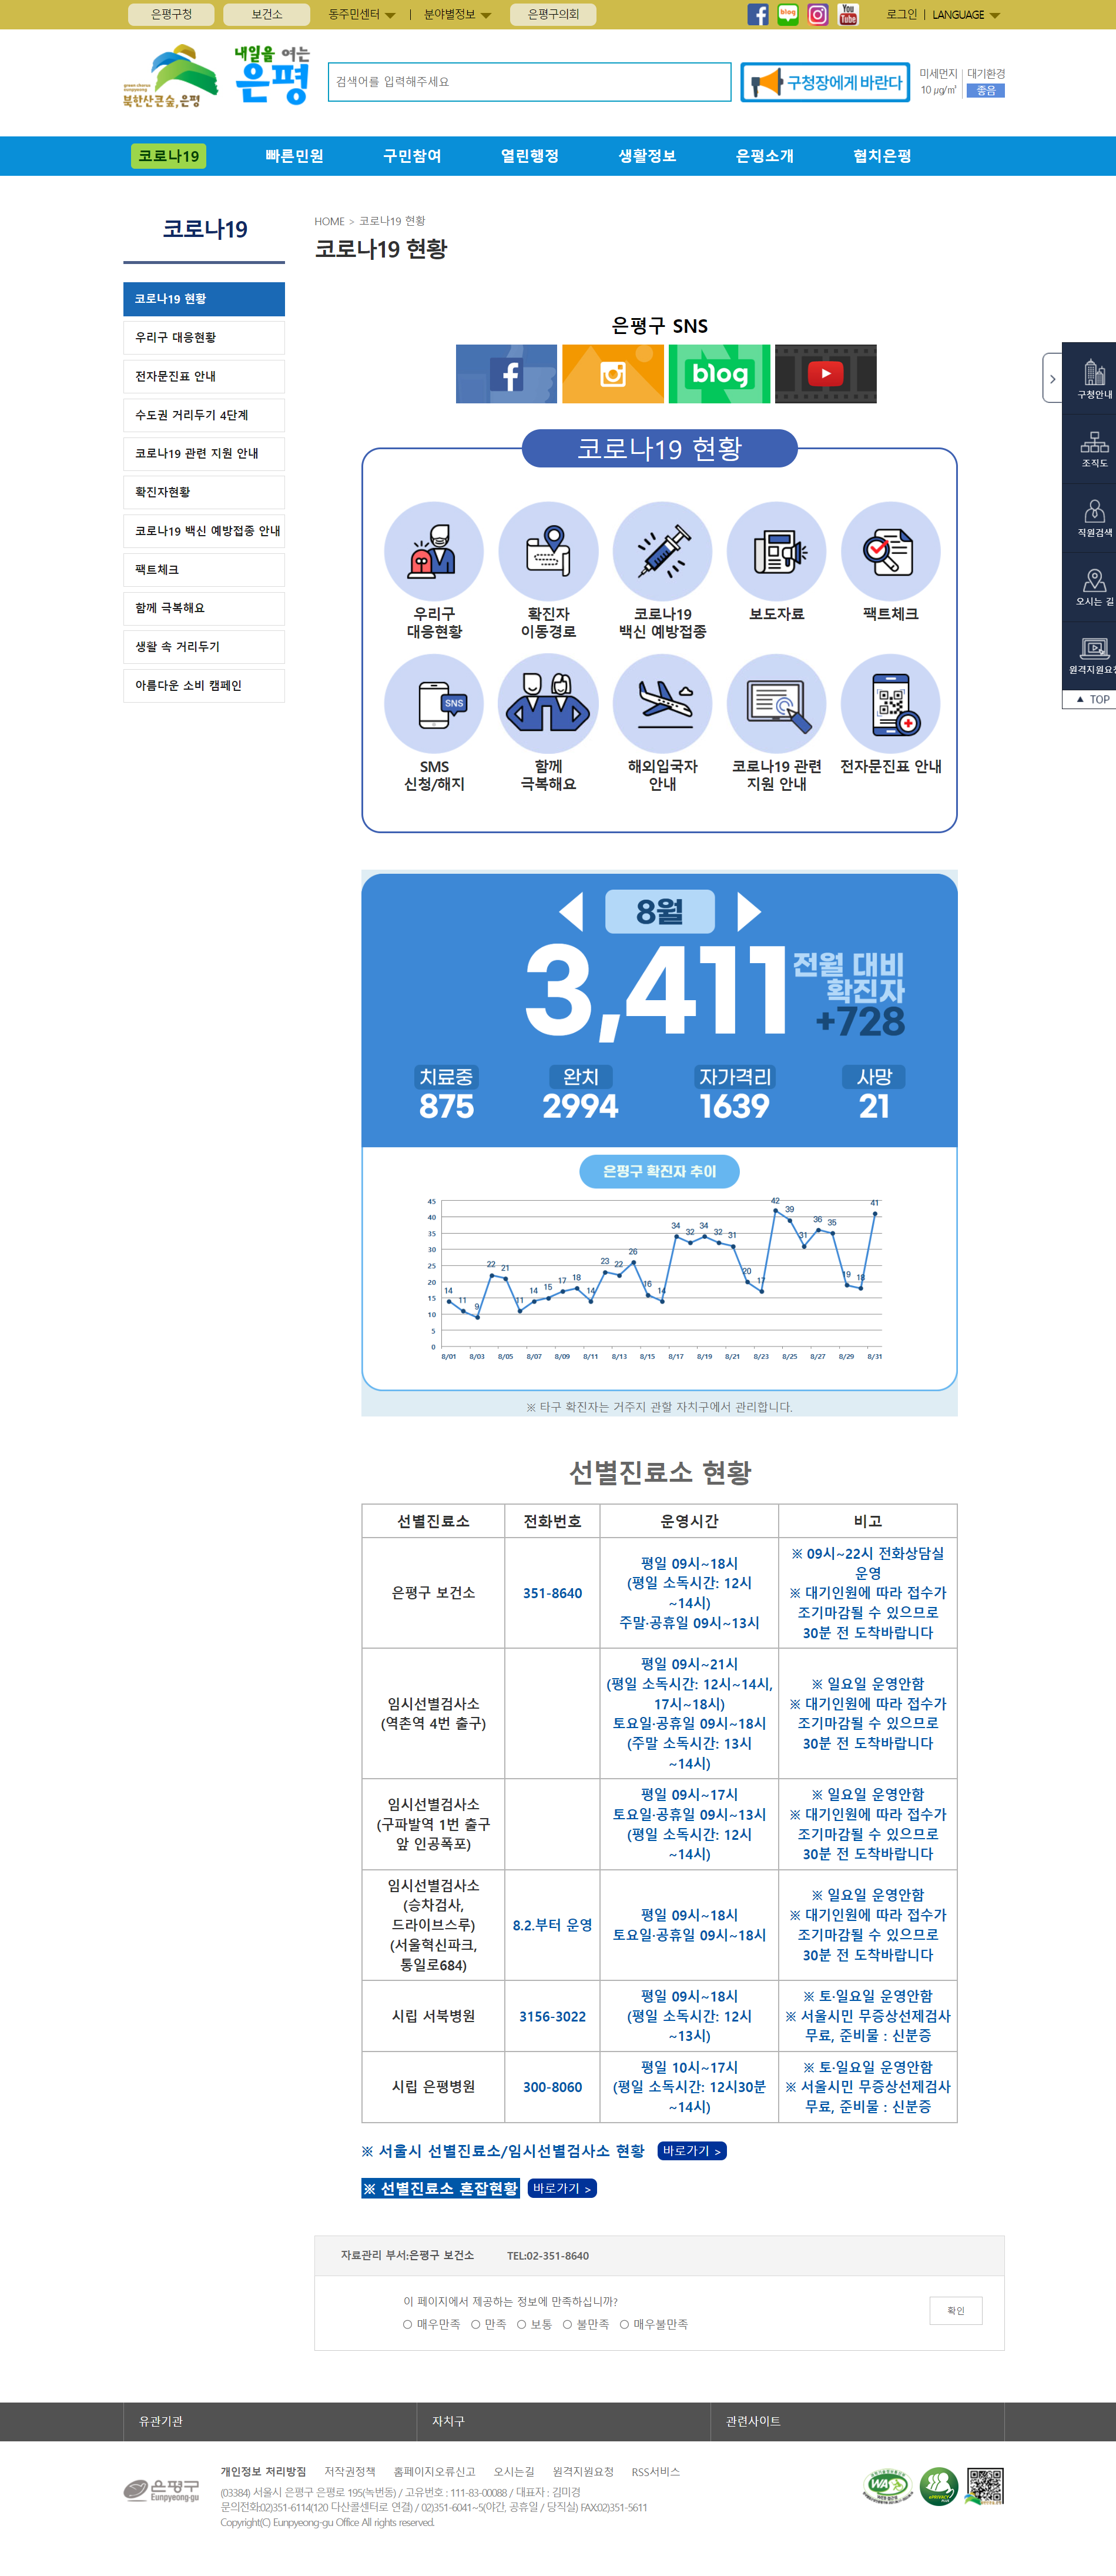Choose the 보통 satisfaction option
Viewport: 1116px width, 2576px height.
click(521, 2324)
